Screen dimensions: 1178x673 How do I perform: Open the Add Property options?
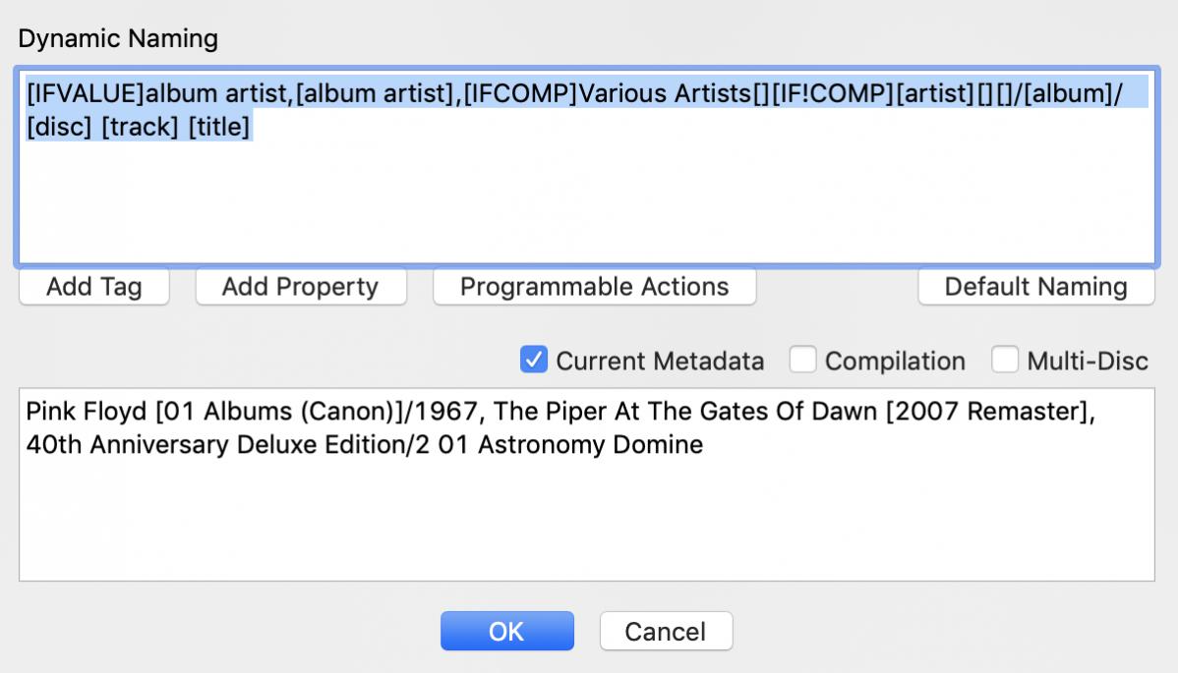click(300, 287)
